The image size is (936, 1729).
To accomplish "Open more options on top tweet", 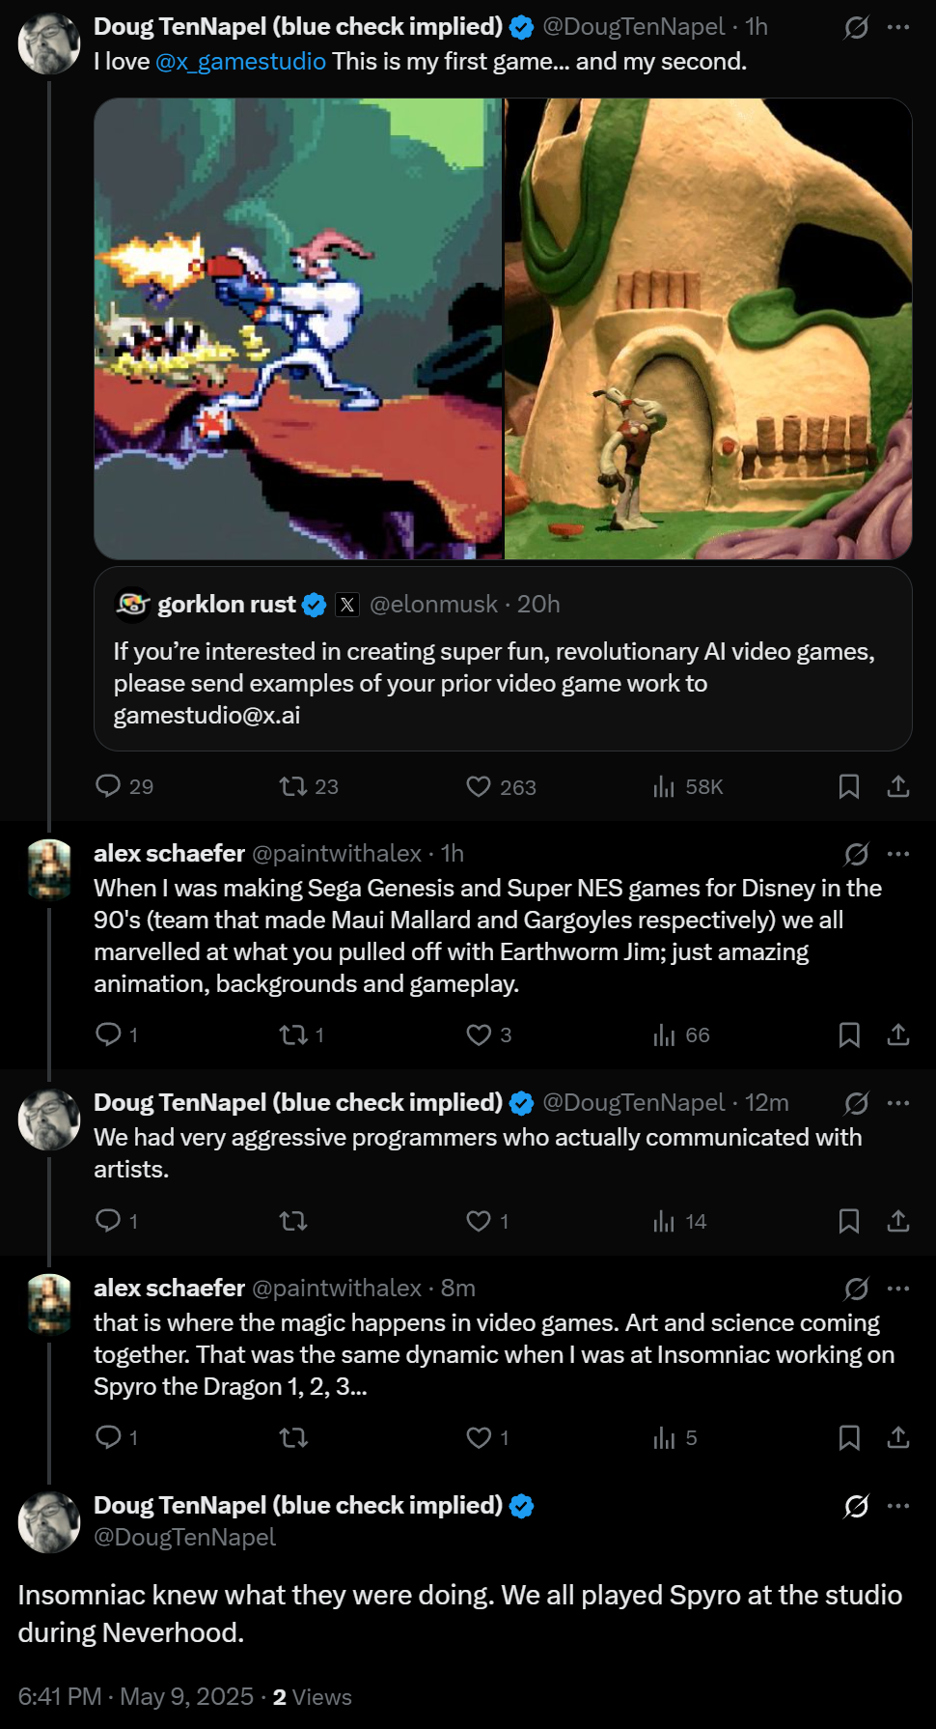I will coord(898,27).
